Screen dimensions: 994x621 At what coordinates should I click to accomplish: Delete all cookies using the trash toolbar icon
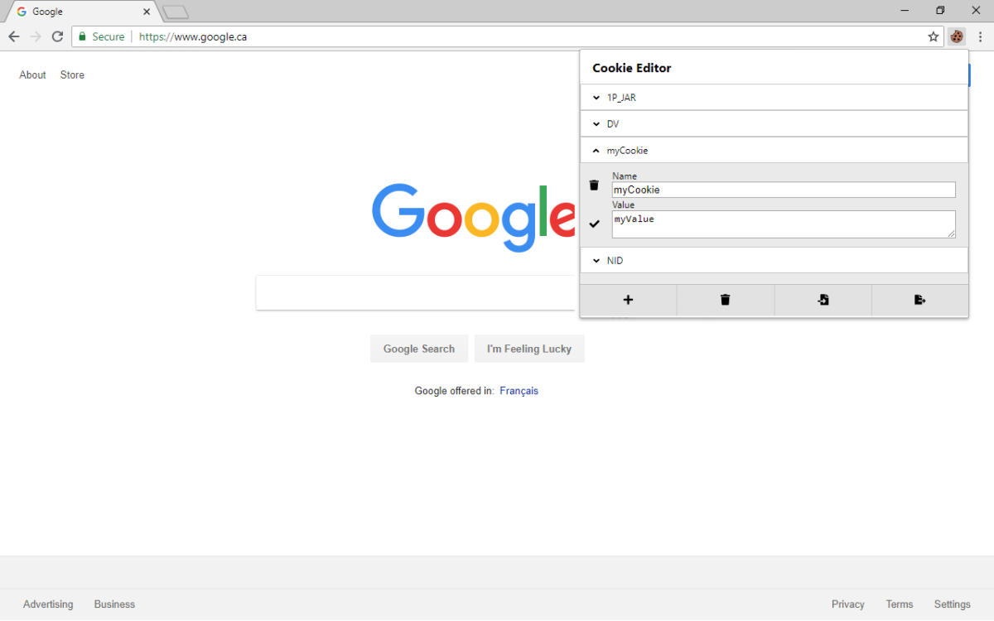725,300
